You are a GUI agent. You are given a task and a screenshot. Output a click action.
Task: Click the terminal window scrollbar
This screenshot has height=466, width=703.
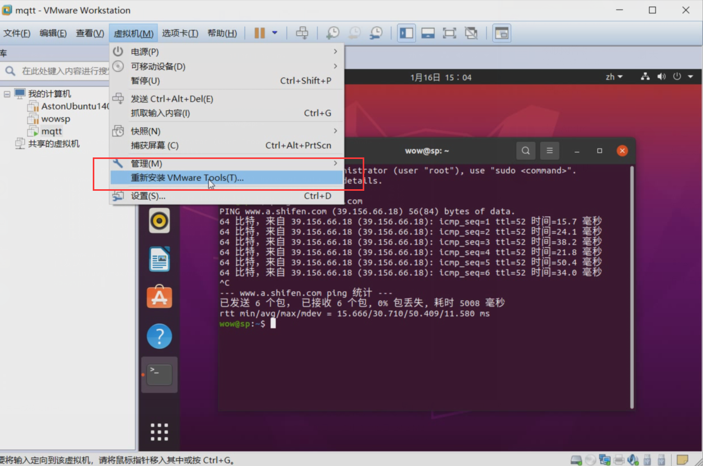tap(632, 287)
